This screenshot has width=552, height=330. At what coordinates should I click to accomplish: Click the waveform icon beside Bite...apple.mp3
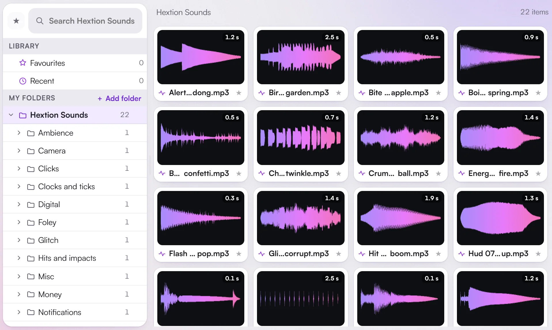[362, 93]
